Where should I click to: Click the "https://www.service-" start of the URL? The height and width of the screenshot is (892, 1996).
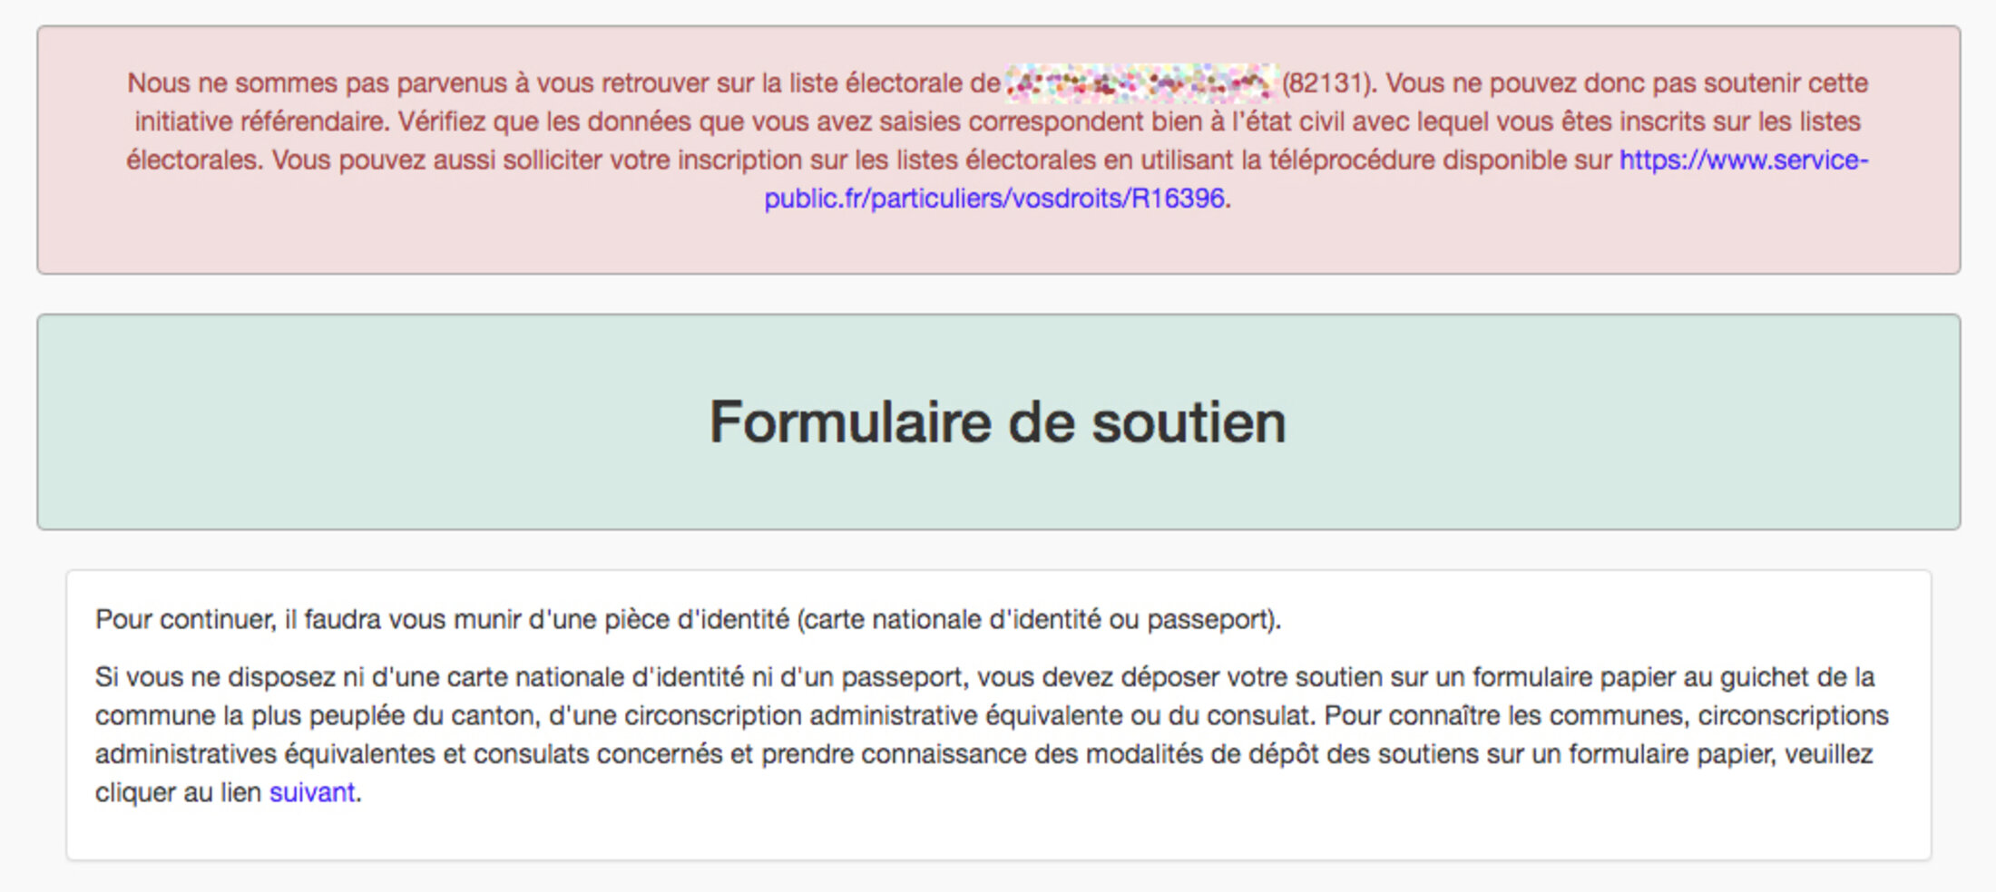[x=1743, y=160]
